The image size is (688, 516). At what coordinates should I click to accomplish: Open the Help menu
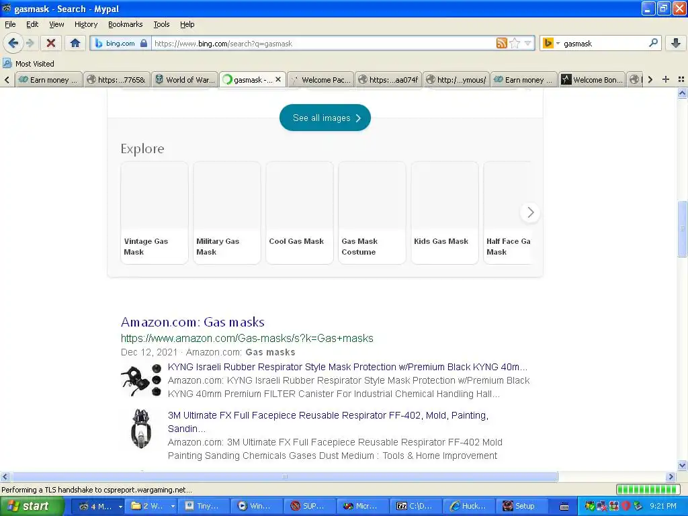(187, 24)
